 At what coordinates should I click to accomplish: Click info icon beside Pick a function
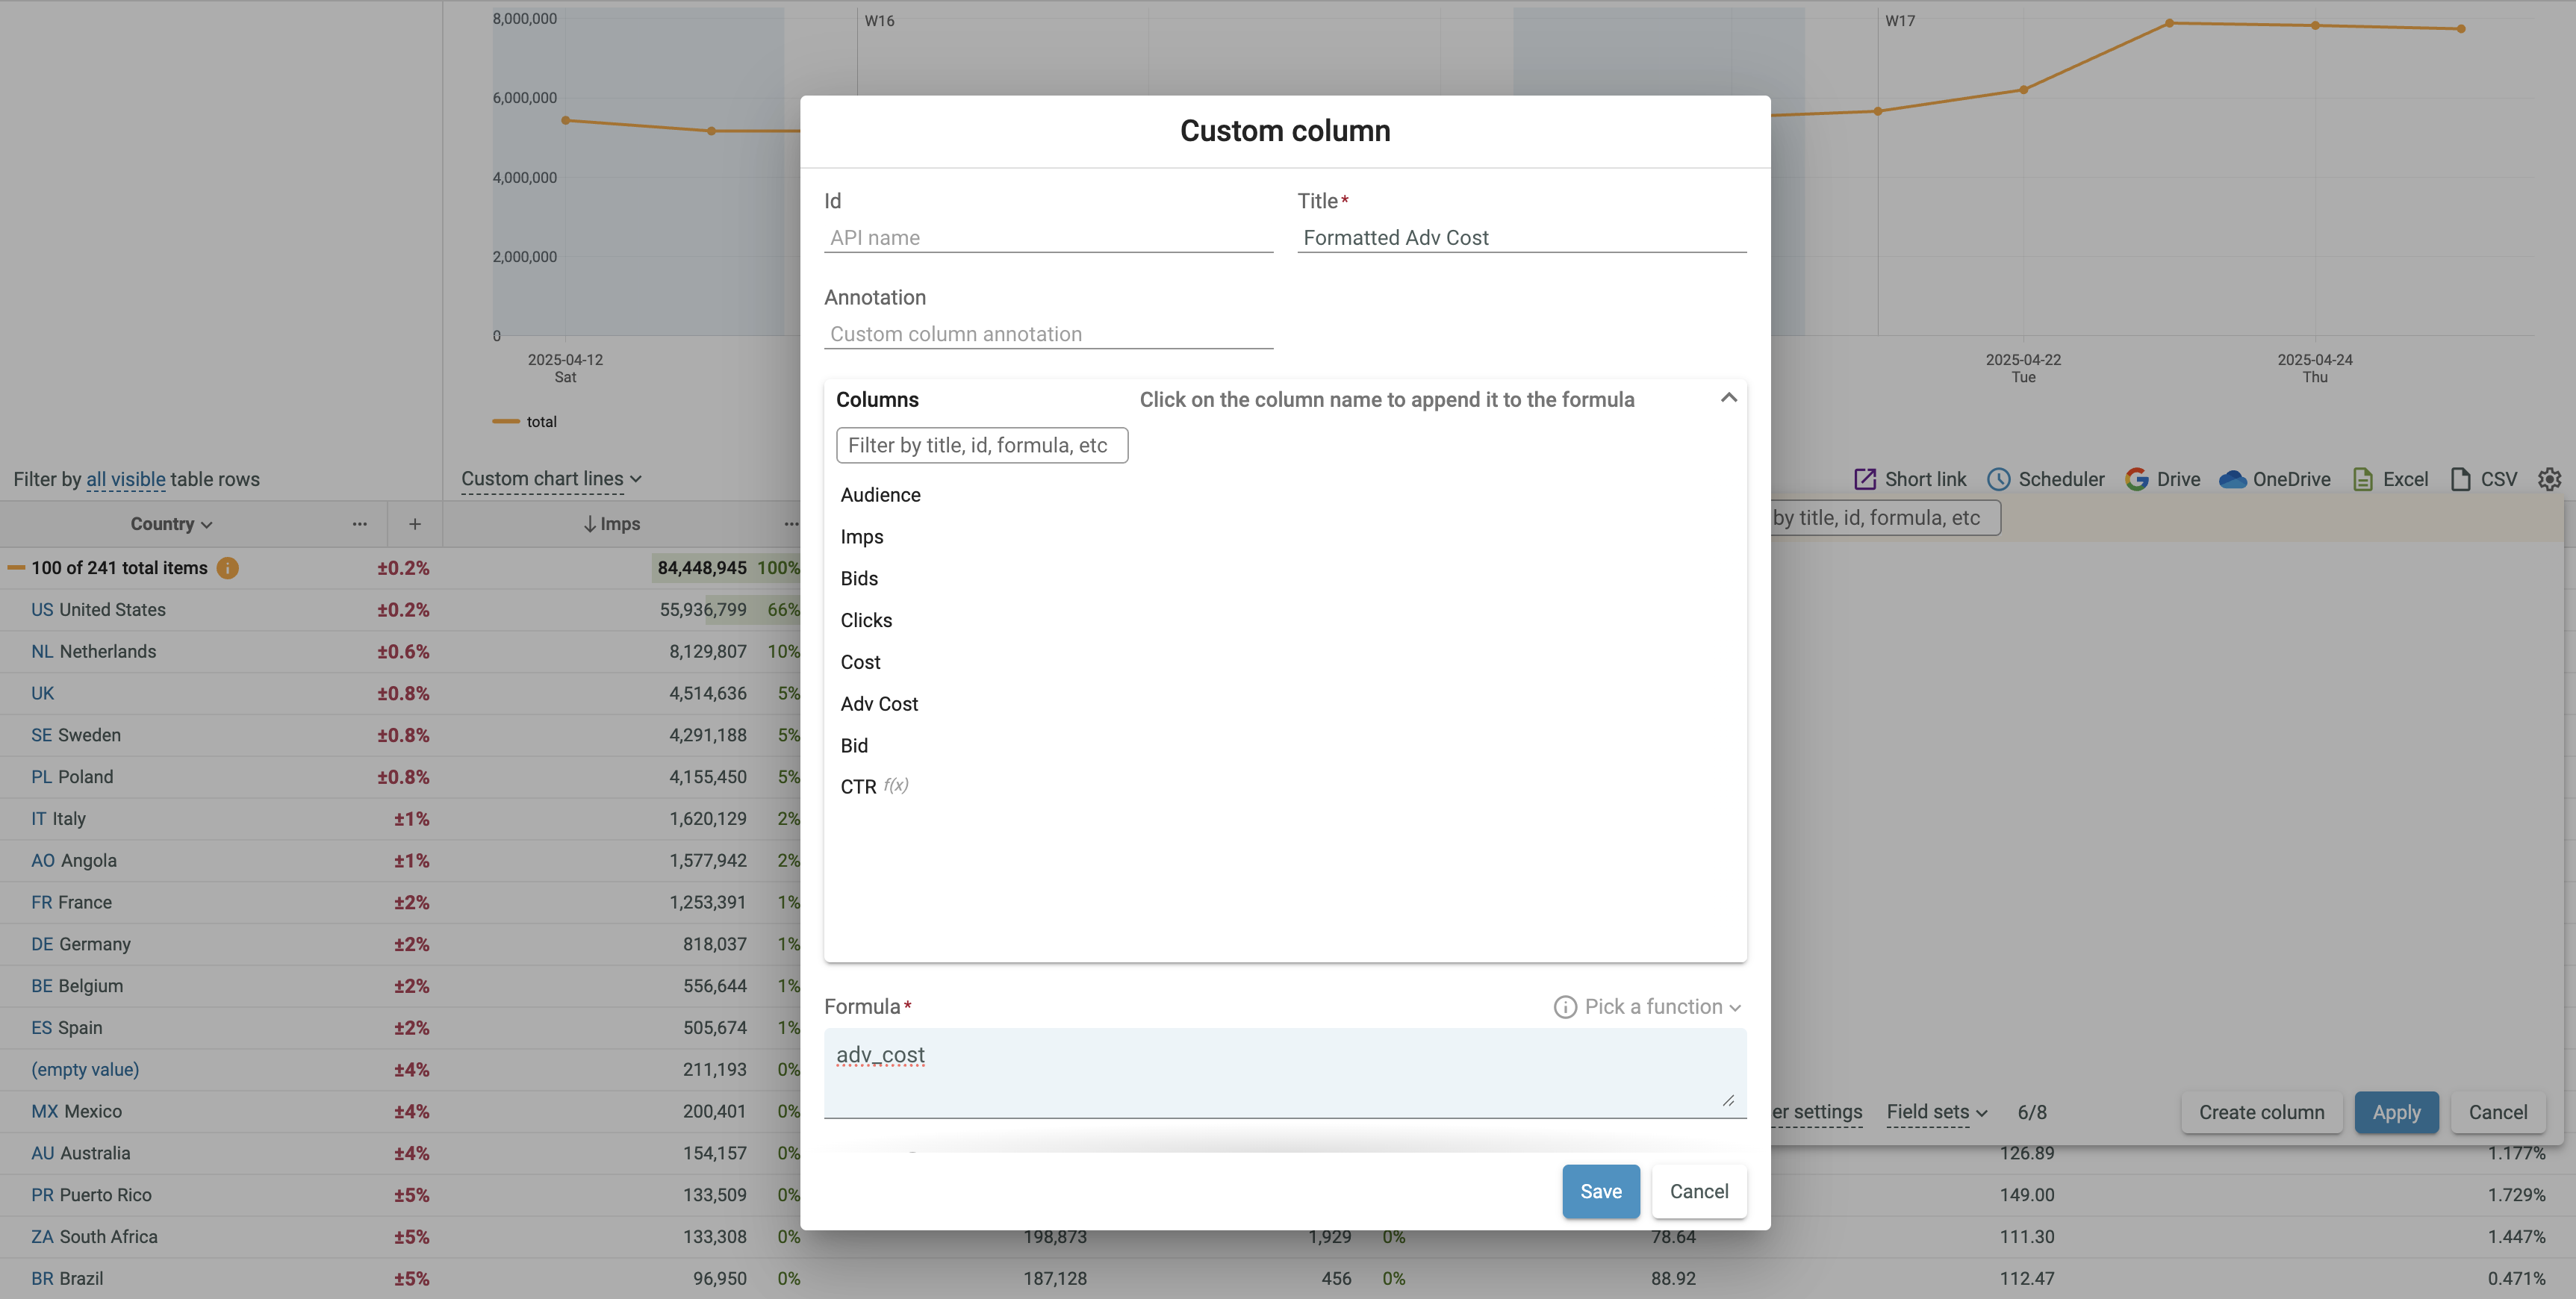[x=1564, y=1007]
